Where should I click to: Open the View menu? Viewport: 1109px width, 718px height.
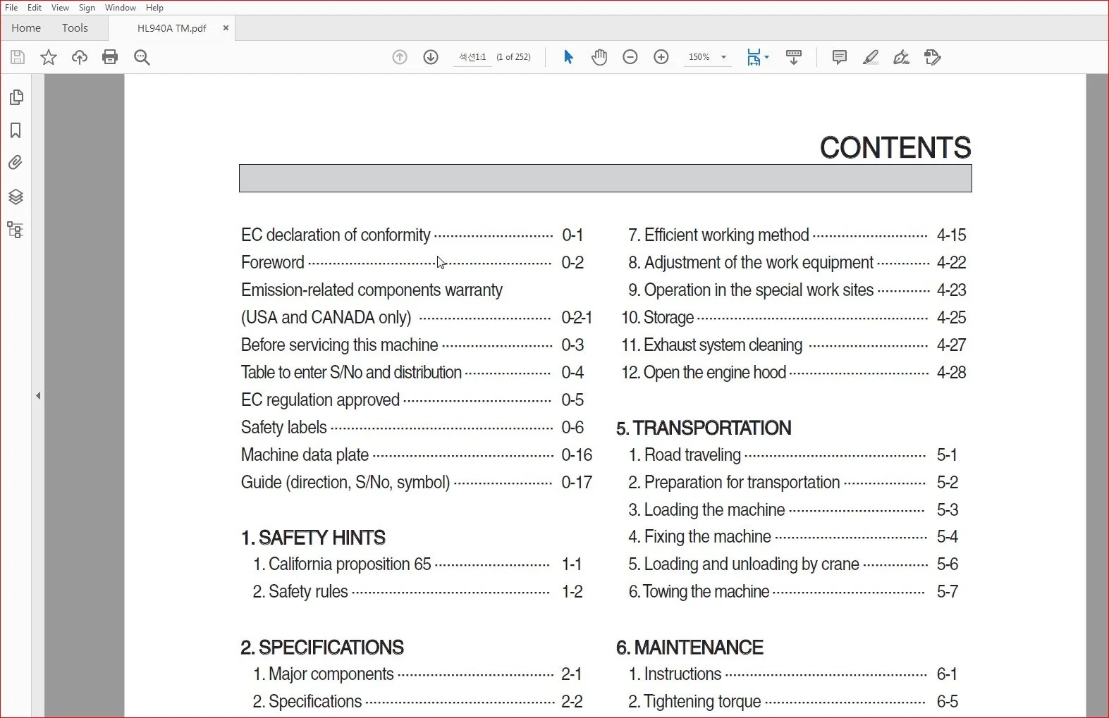click(60, 8)
